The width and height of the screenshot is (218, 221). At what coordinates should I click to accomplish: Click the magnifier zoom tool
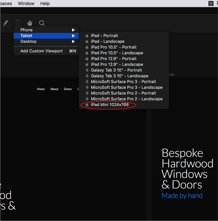(x=42, y=23)
